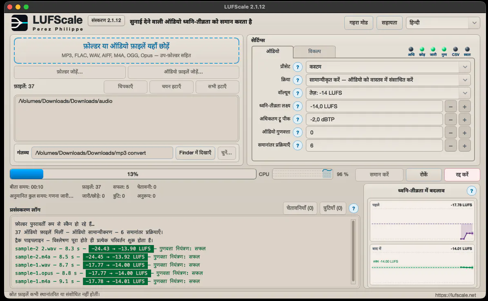Open the हिन्दी language dropdown

point(443,23)
